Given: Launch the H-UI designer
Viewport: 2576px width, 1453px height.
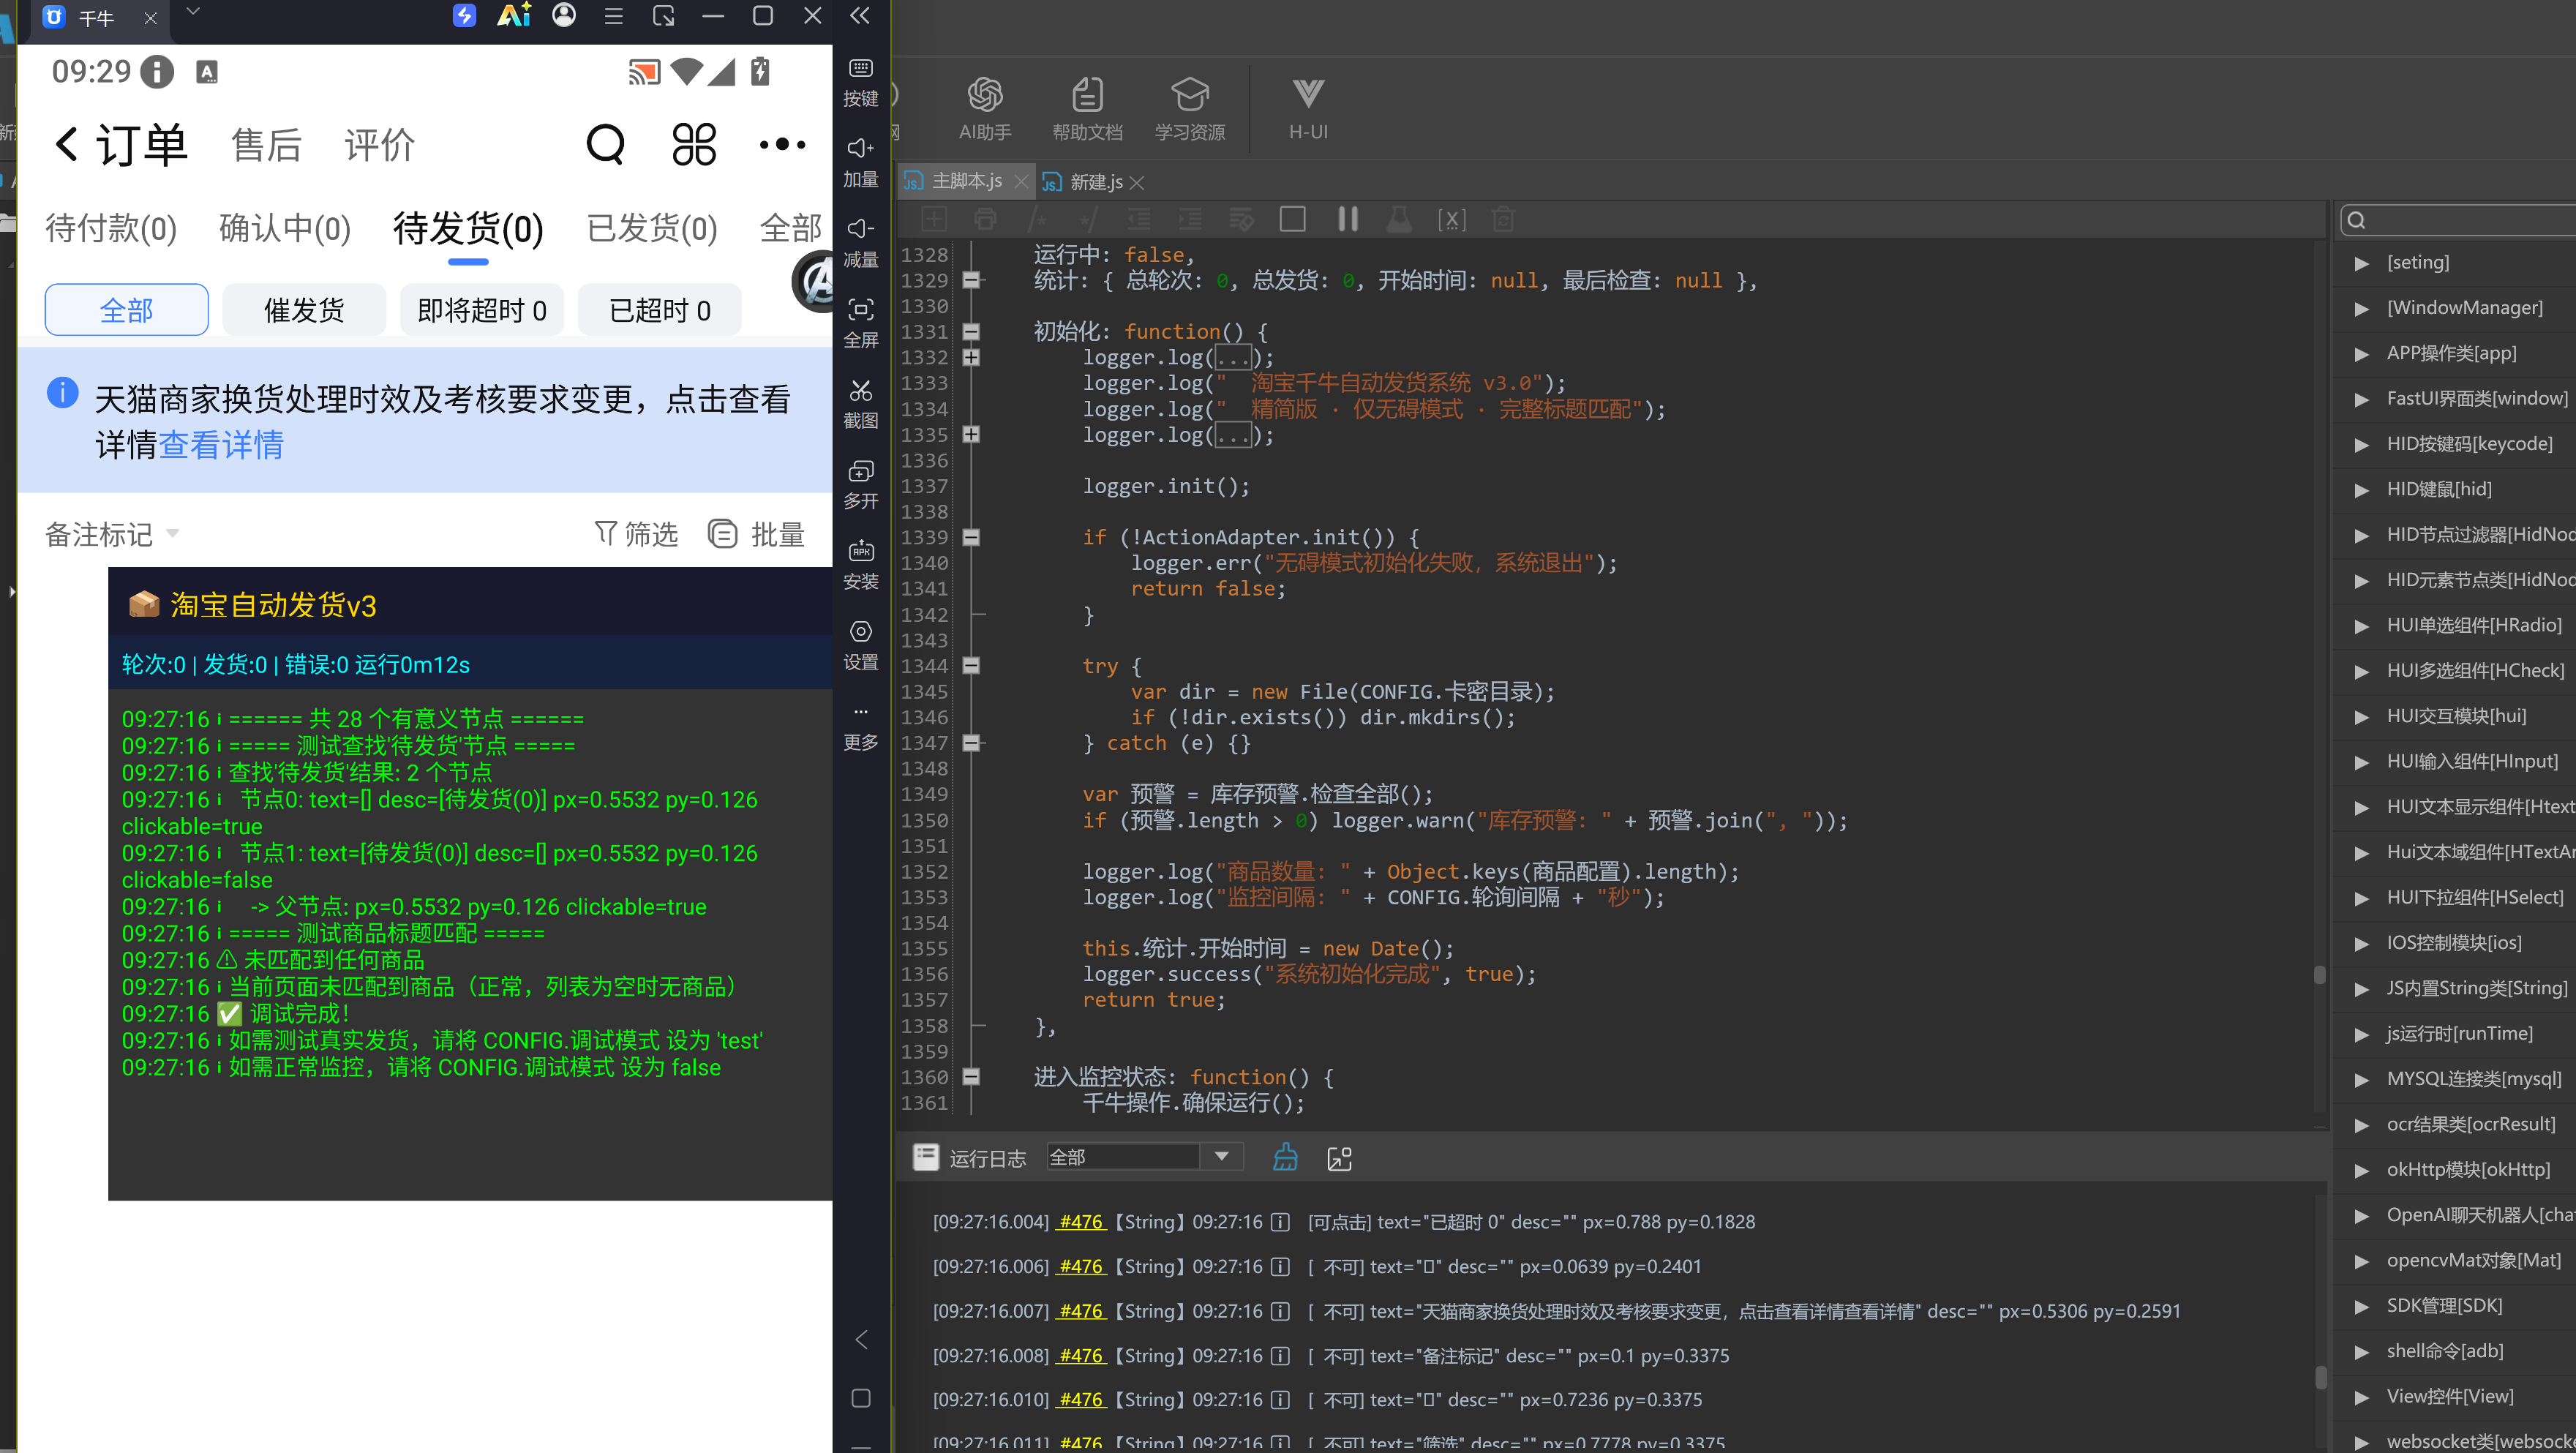Looking at the screenshot, I should pos(1308,109).
